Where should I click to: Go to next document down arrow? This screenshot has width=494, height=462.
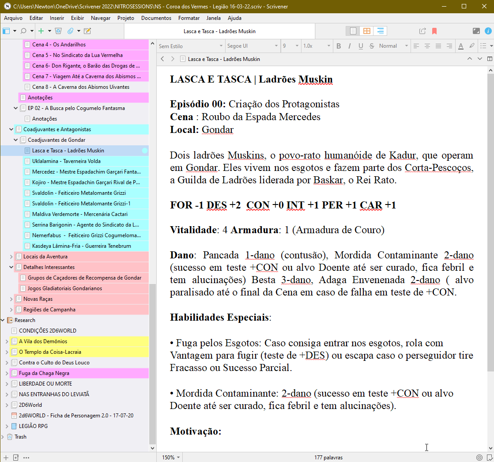coord(480,59)
